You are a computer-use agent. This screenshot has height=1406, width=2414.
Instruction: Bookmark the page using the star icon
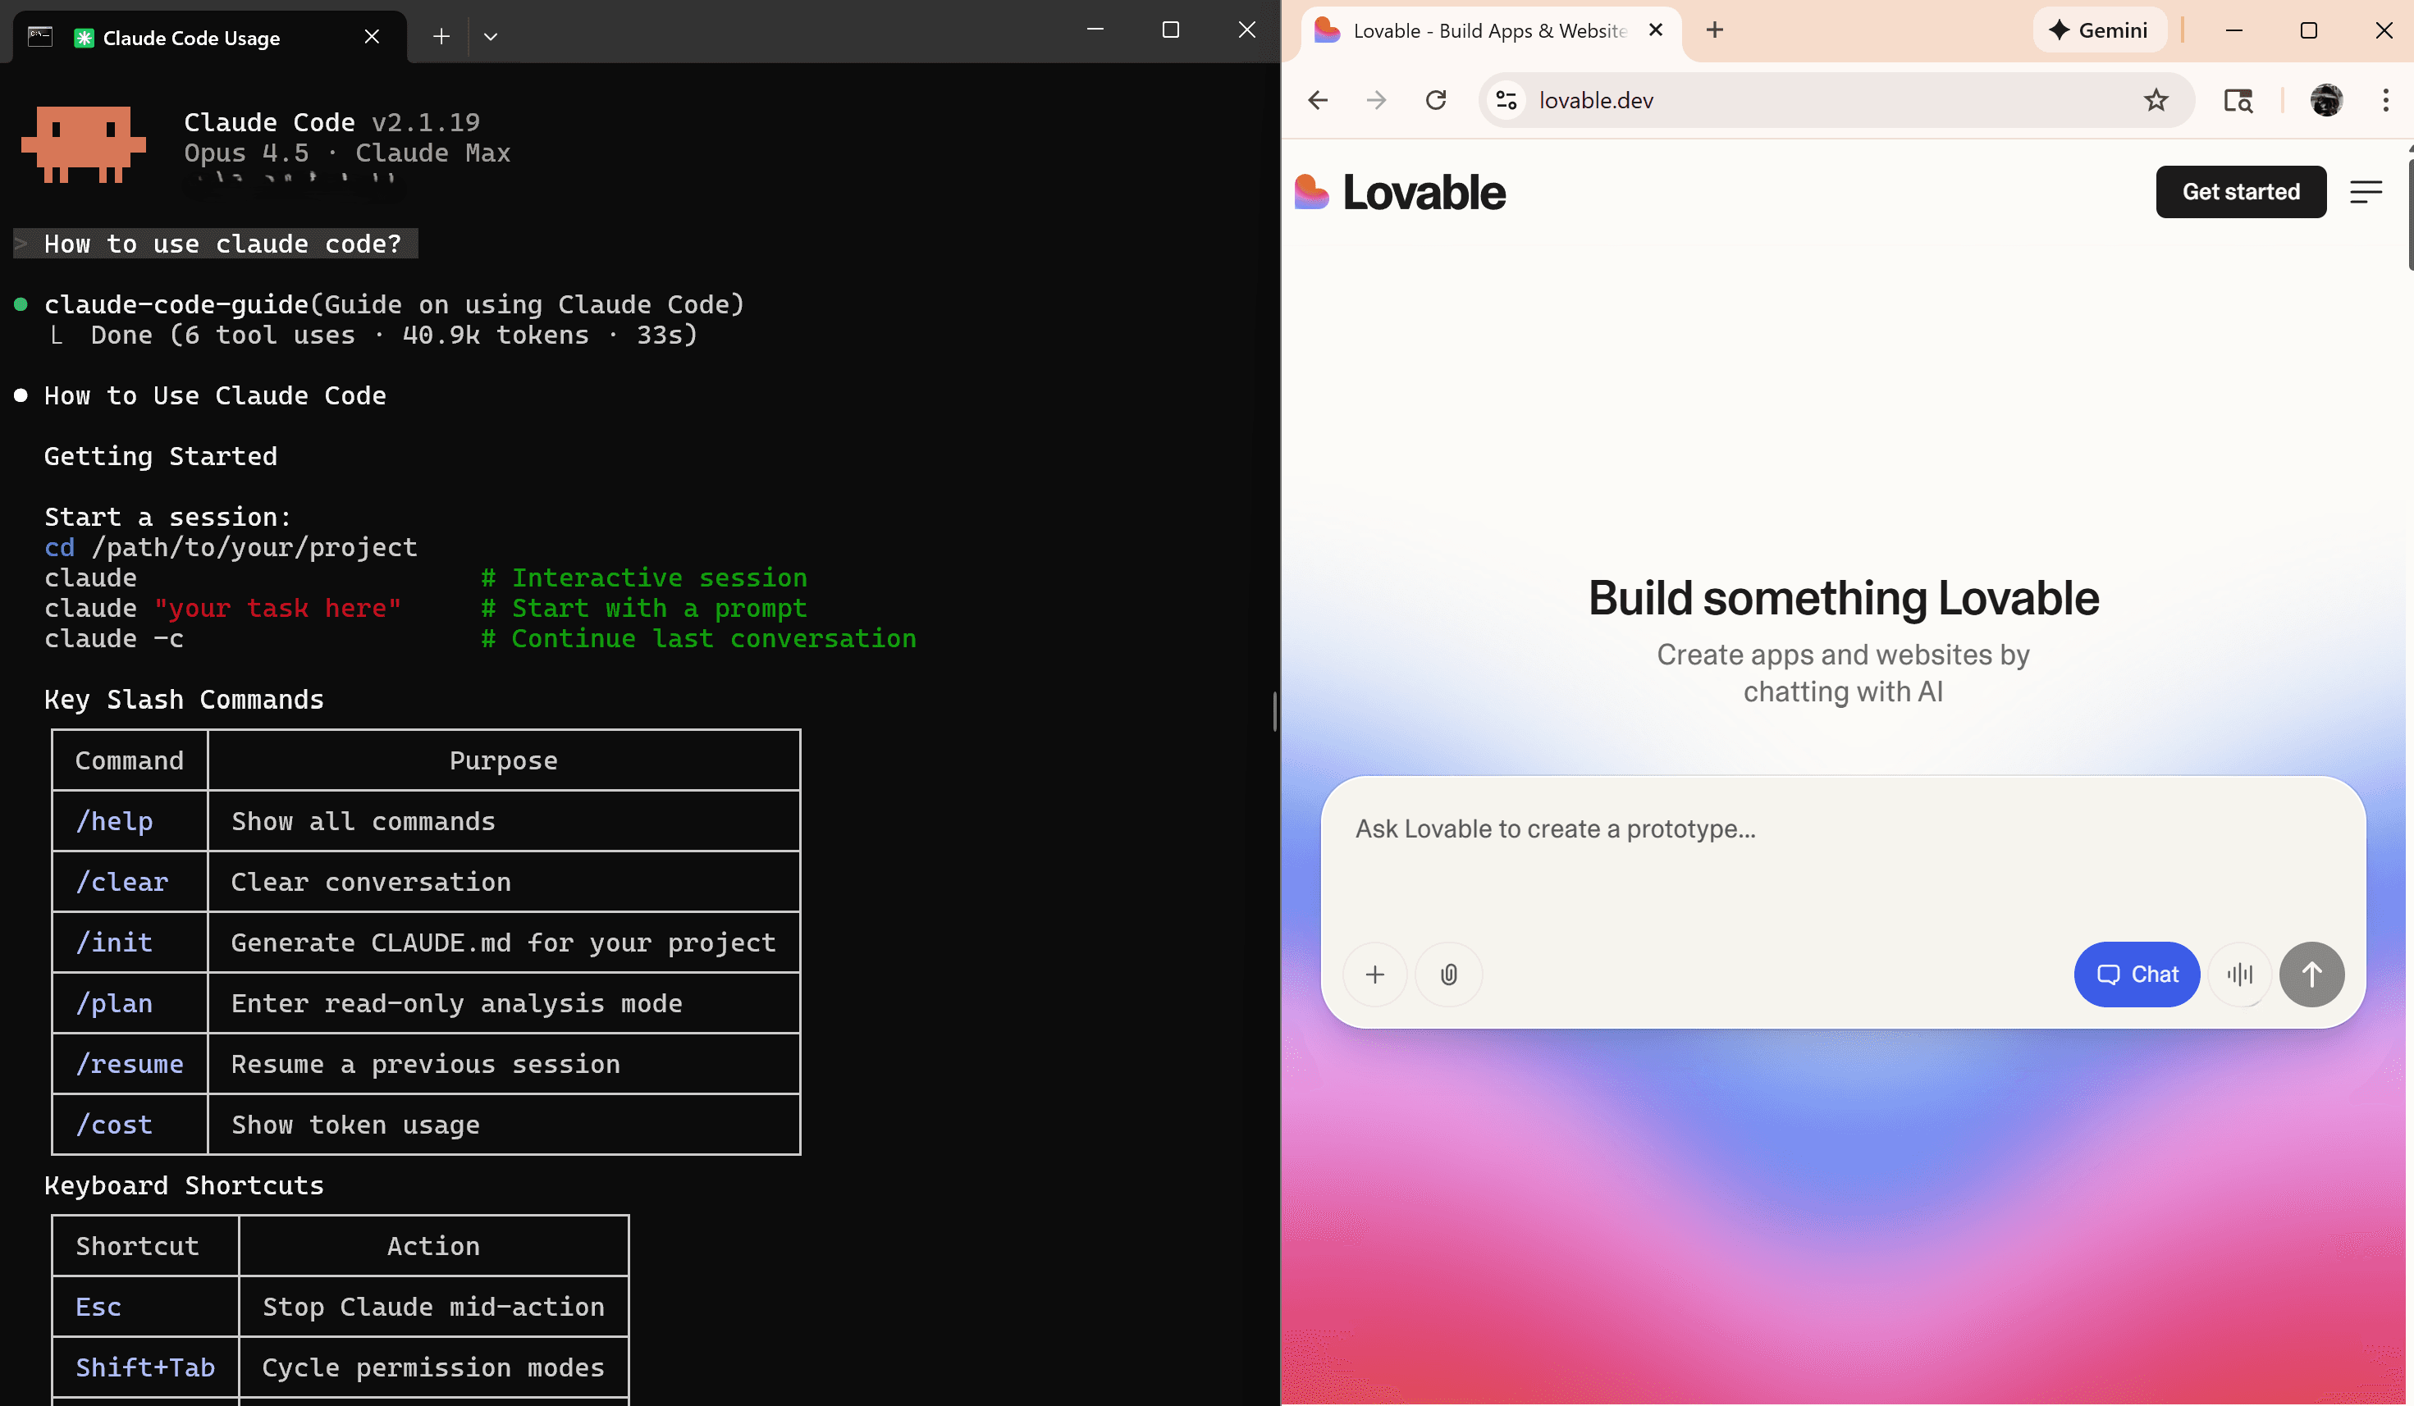click(x=2156, y=99)
